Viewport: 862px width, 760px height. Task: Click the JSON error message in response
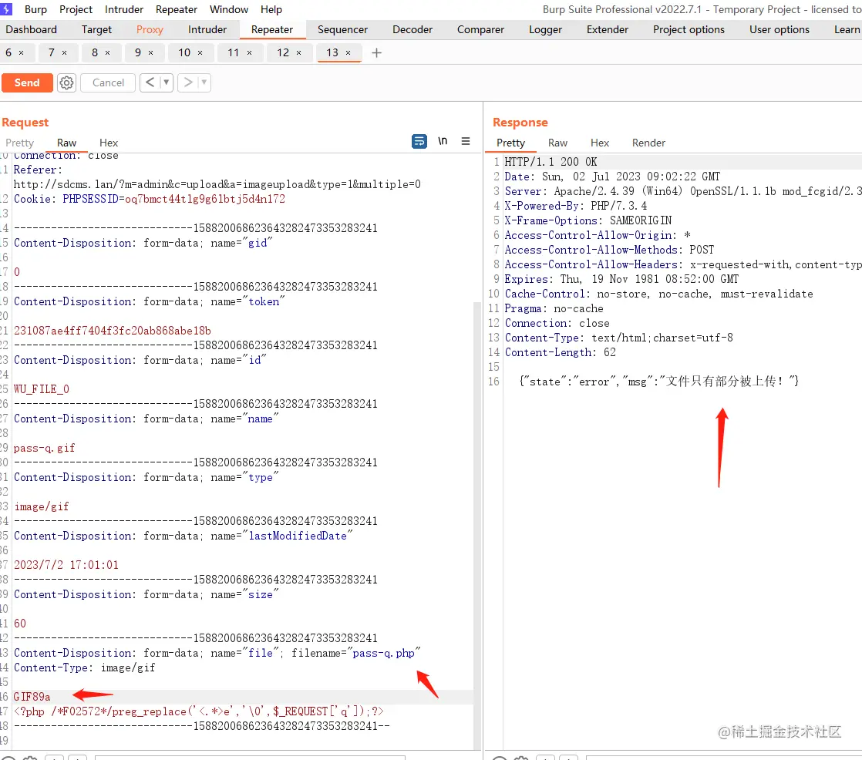click(x=658, y=382)
